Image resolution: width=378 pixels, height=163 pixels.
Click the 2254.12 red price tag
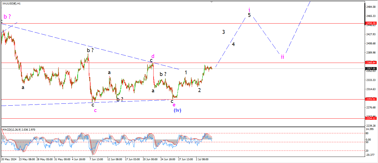[x=371, y=118]
